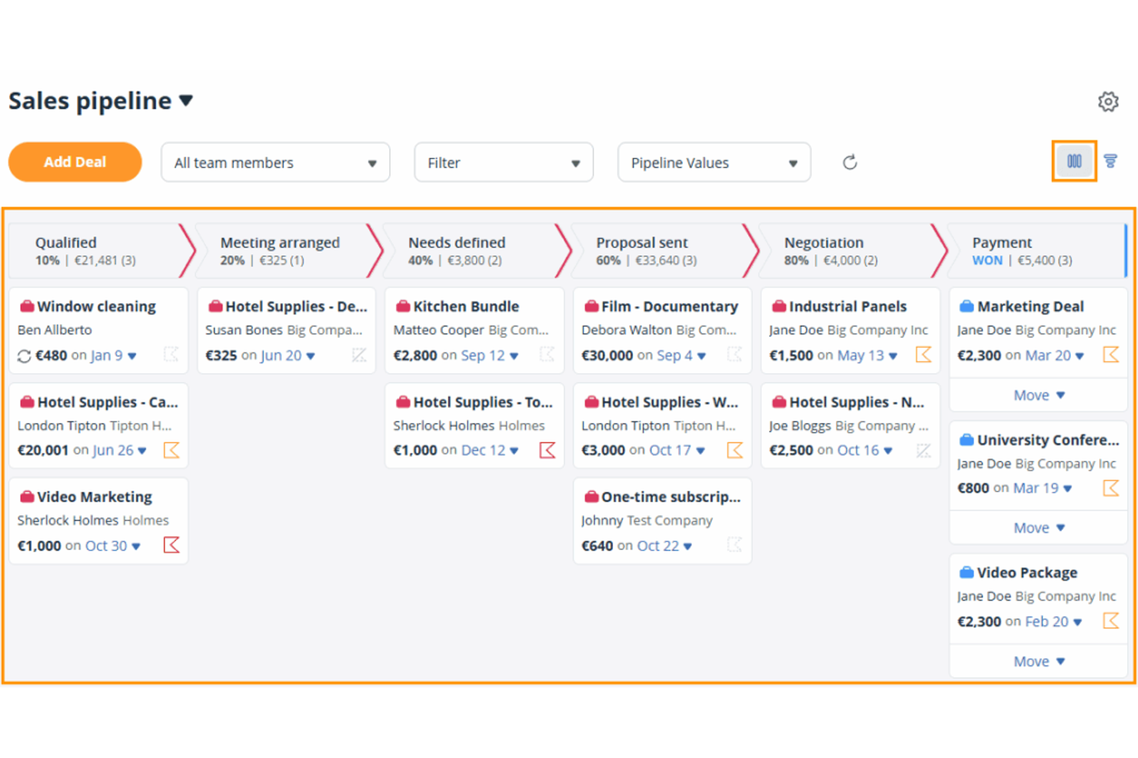Open the Pipeline Values dropdown
This screenshot has height=758, width=1138.
[x=714, y=162]
